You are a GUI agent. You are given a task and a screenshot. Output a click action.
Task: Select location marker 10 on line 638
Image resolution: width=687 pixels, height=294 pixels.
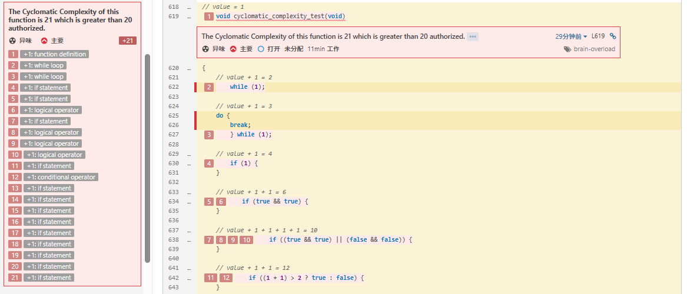246,239
